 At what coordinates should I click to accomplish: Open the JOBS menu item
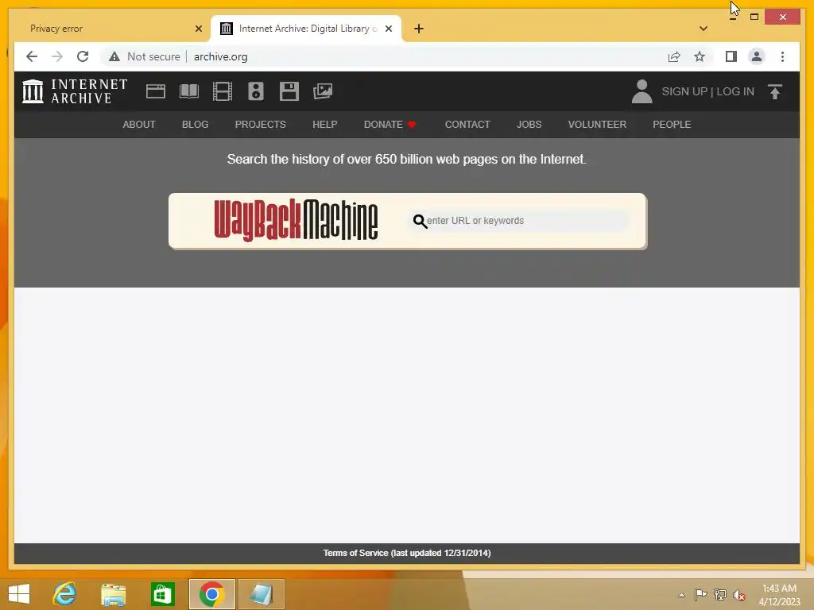tap(529, 125)
